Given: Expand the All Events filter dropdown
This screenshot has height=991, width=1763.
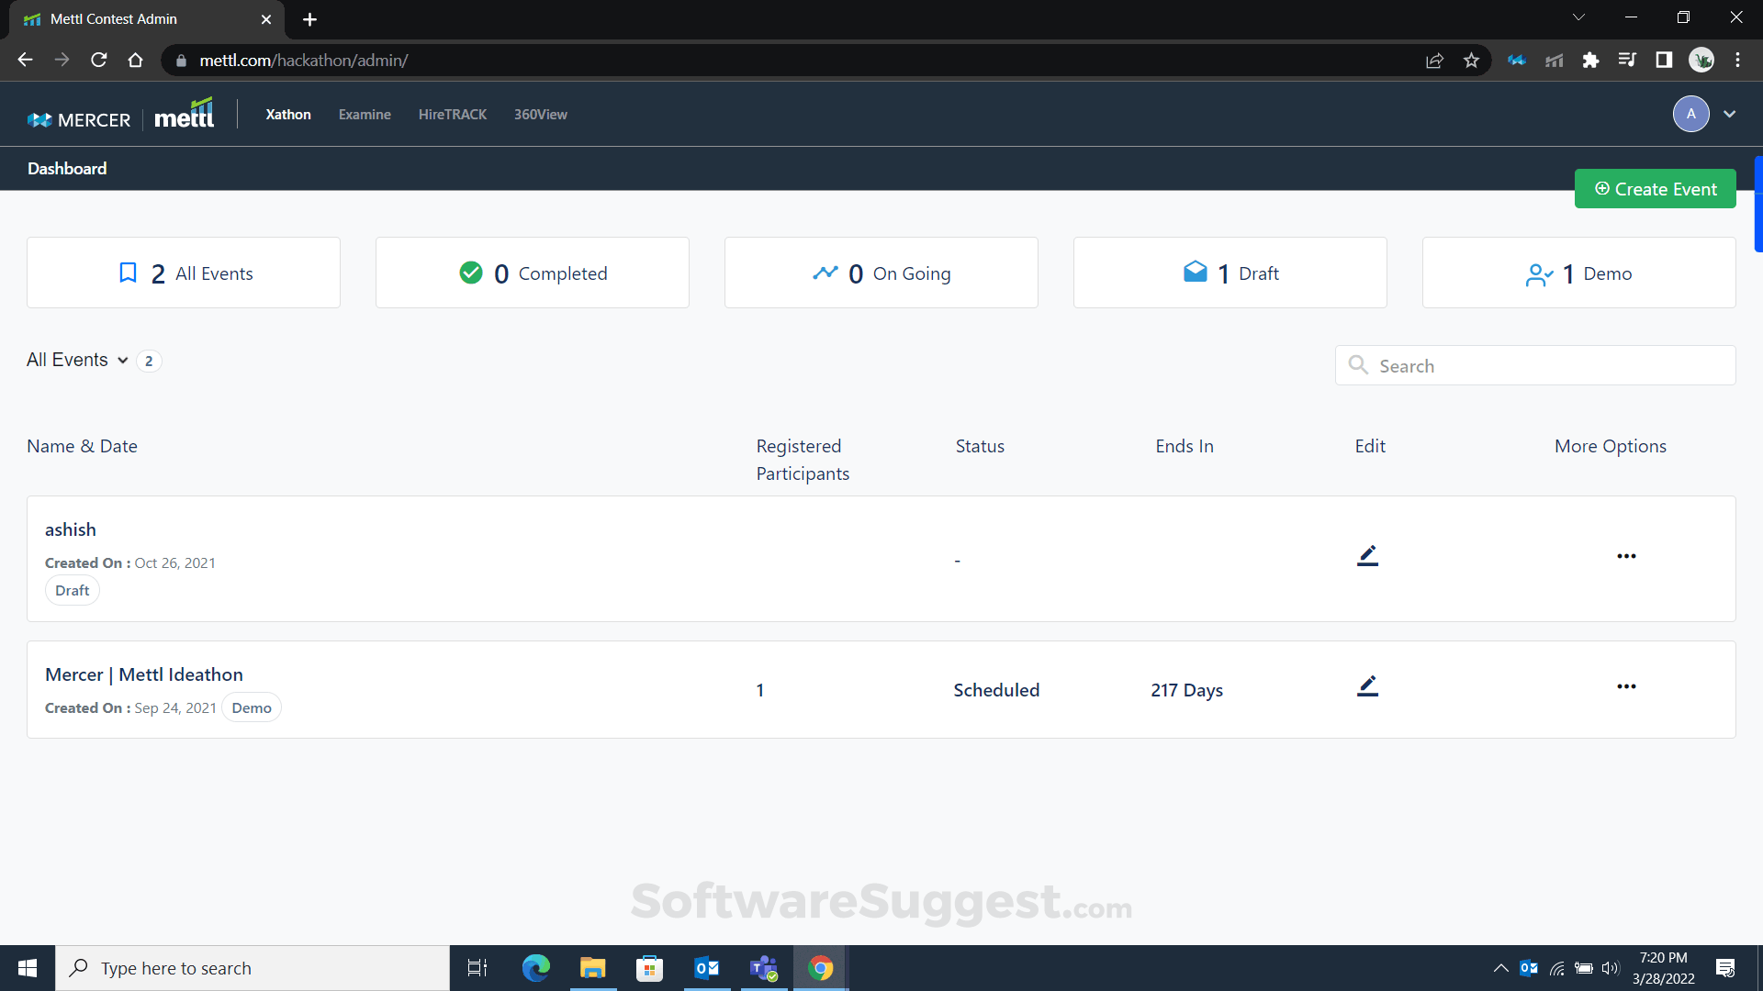Looking at the screenshot, I should pos(125,360).
